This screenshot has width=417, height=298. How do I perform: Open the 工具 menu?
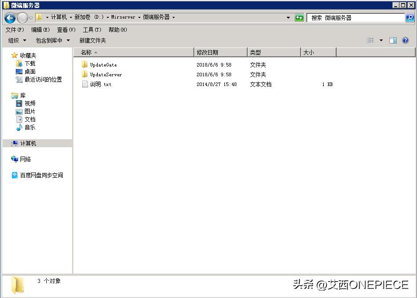point(92,30)
